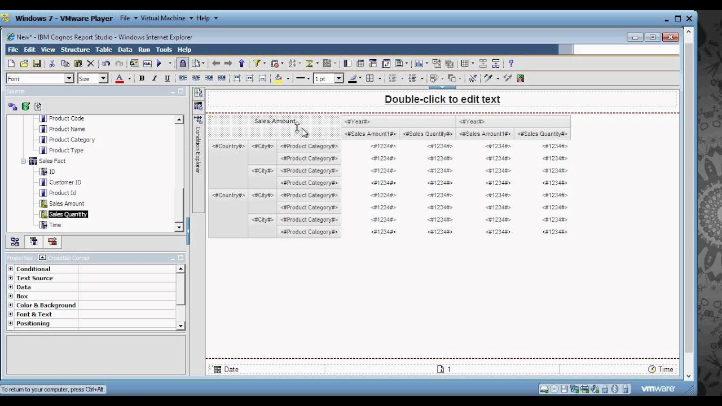722x406 pixels.
Task: Click the Open folder icon
Action: point(24,64)
